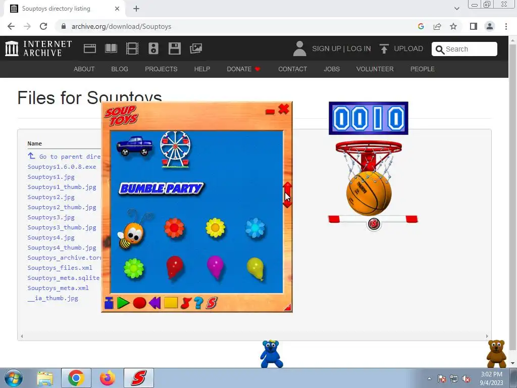This screenshot has height=388, width=517.
Task: Choose the blue flower toy
Action: click(255, 228)
